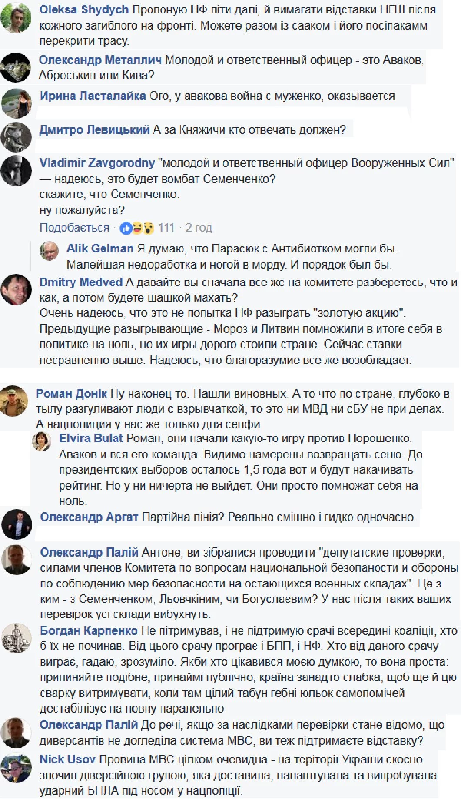The image size is (461, 799).
Task: Open Dmitry Medved's profile photo
Action: point(16,290)
